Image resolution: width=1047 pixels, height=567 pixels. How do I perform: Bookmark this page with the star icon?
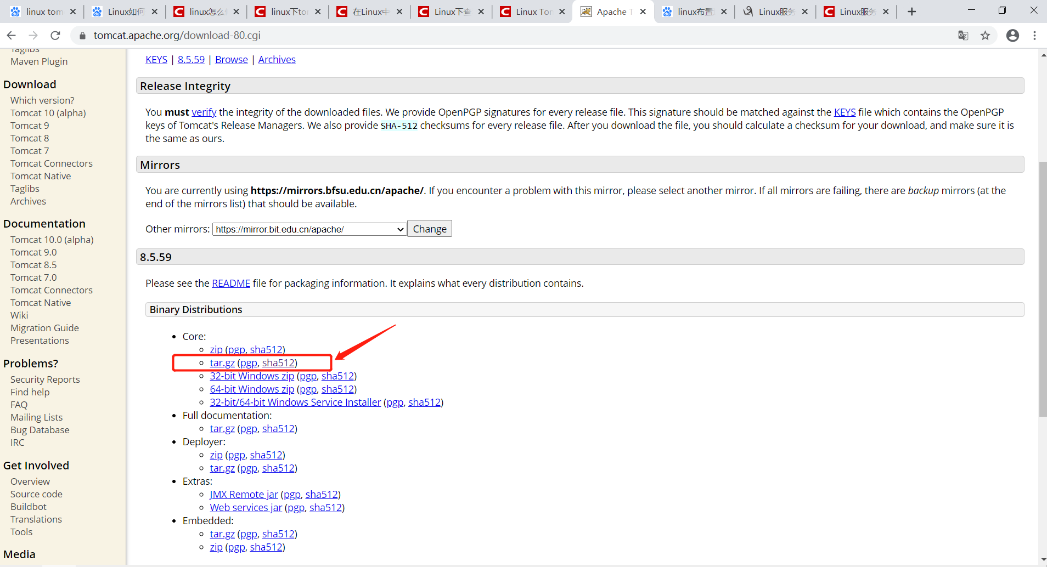click(x=985, y=36)
